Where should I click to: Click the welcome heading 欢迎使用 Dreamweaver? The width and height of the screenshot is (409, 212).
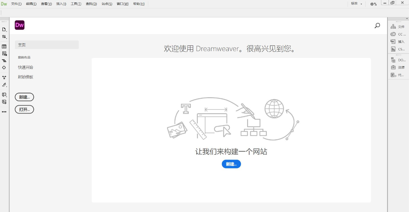click(230, 49)
